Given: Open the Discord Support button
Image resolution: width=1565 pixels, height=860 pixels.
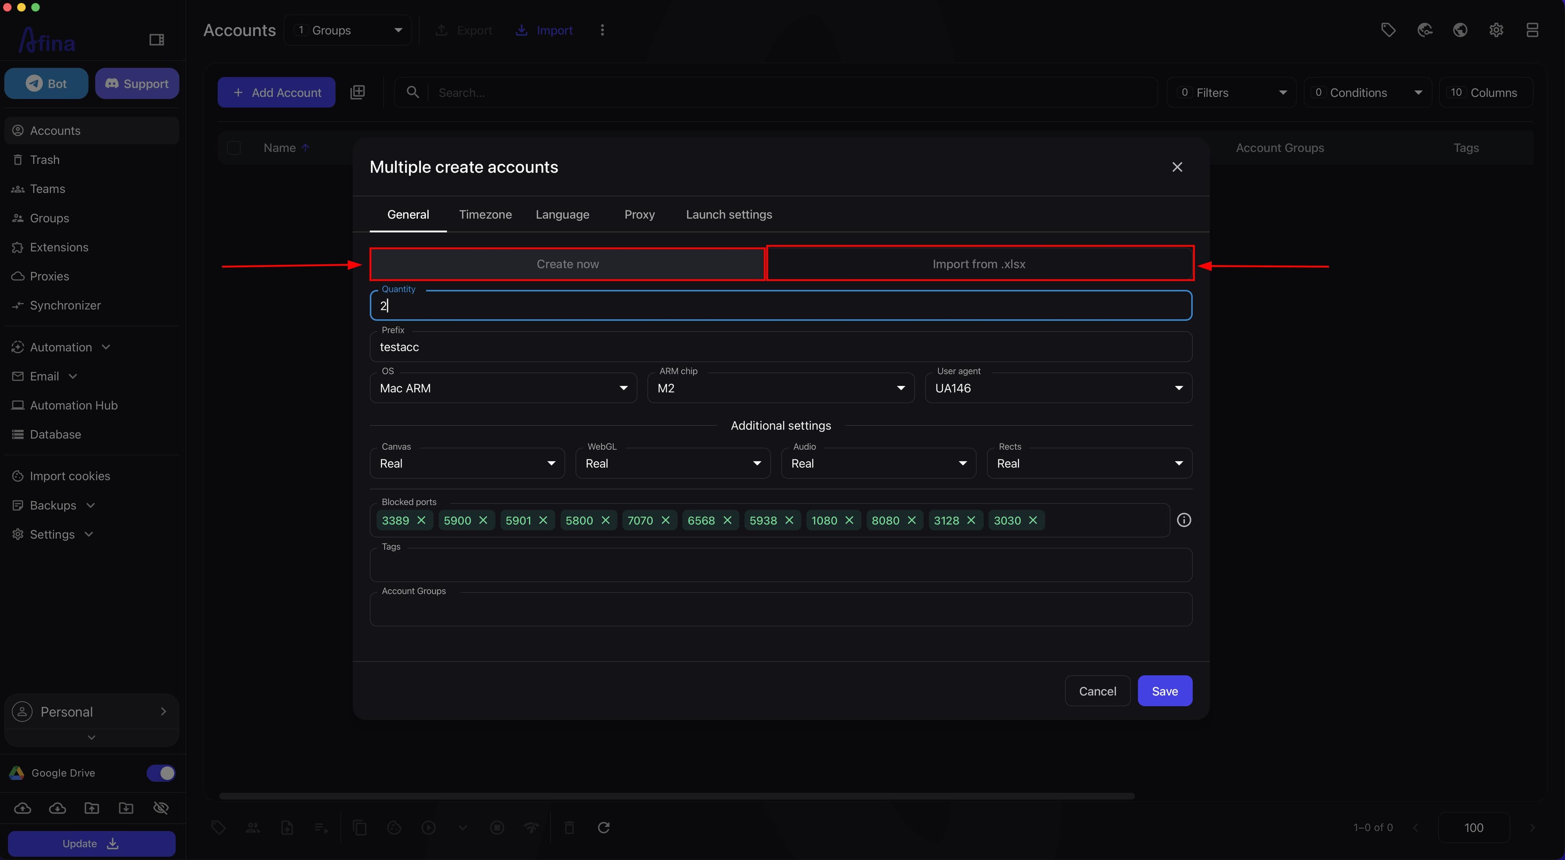Looking at the screenshot, I should coord(137,84).
